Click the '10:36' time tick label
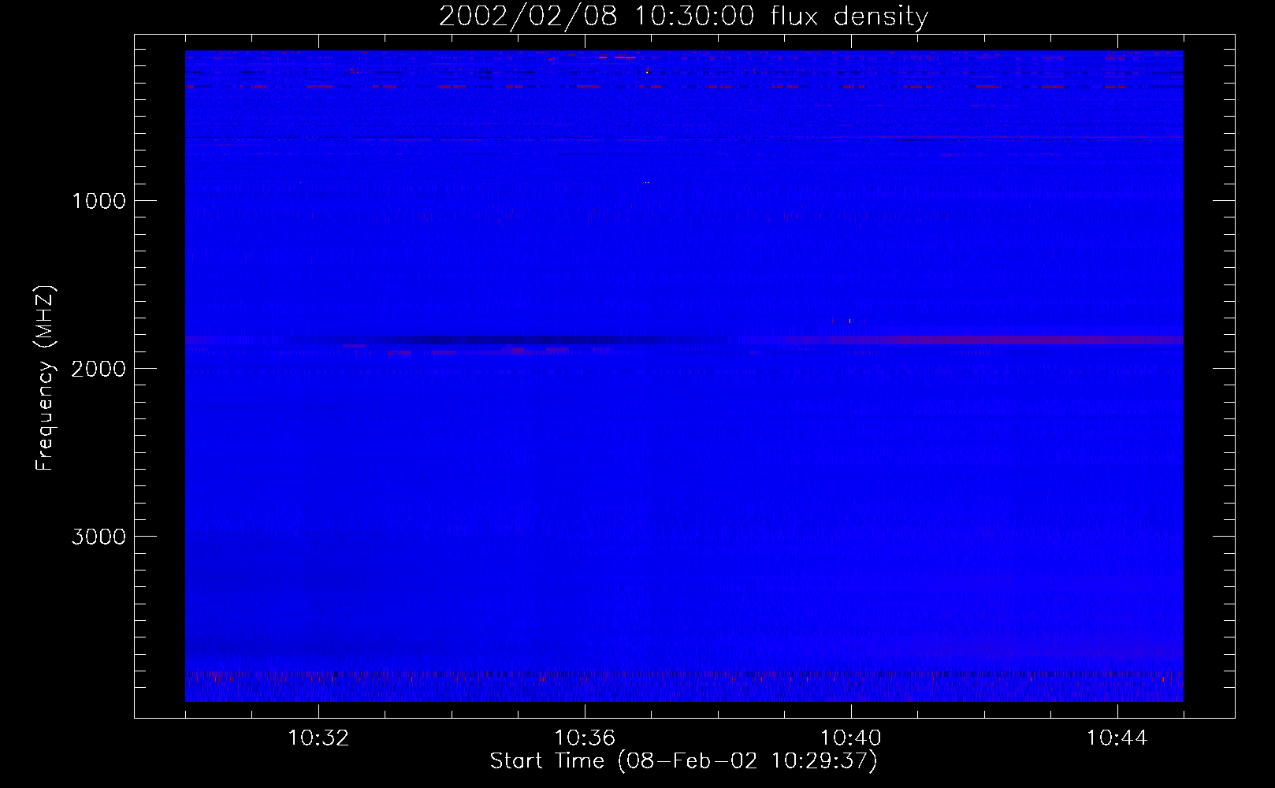Viewport: 1275px width, 788px height. (x=585, y=738)
